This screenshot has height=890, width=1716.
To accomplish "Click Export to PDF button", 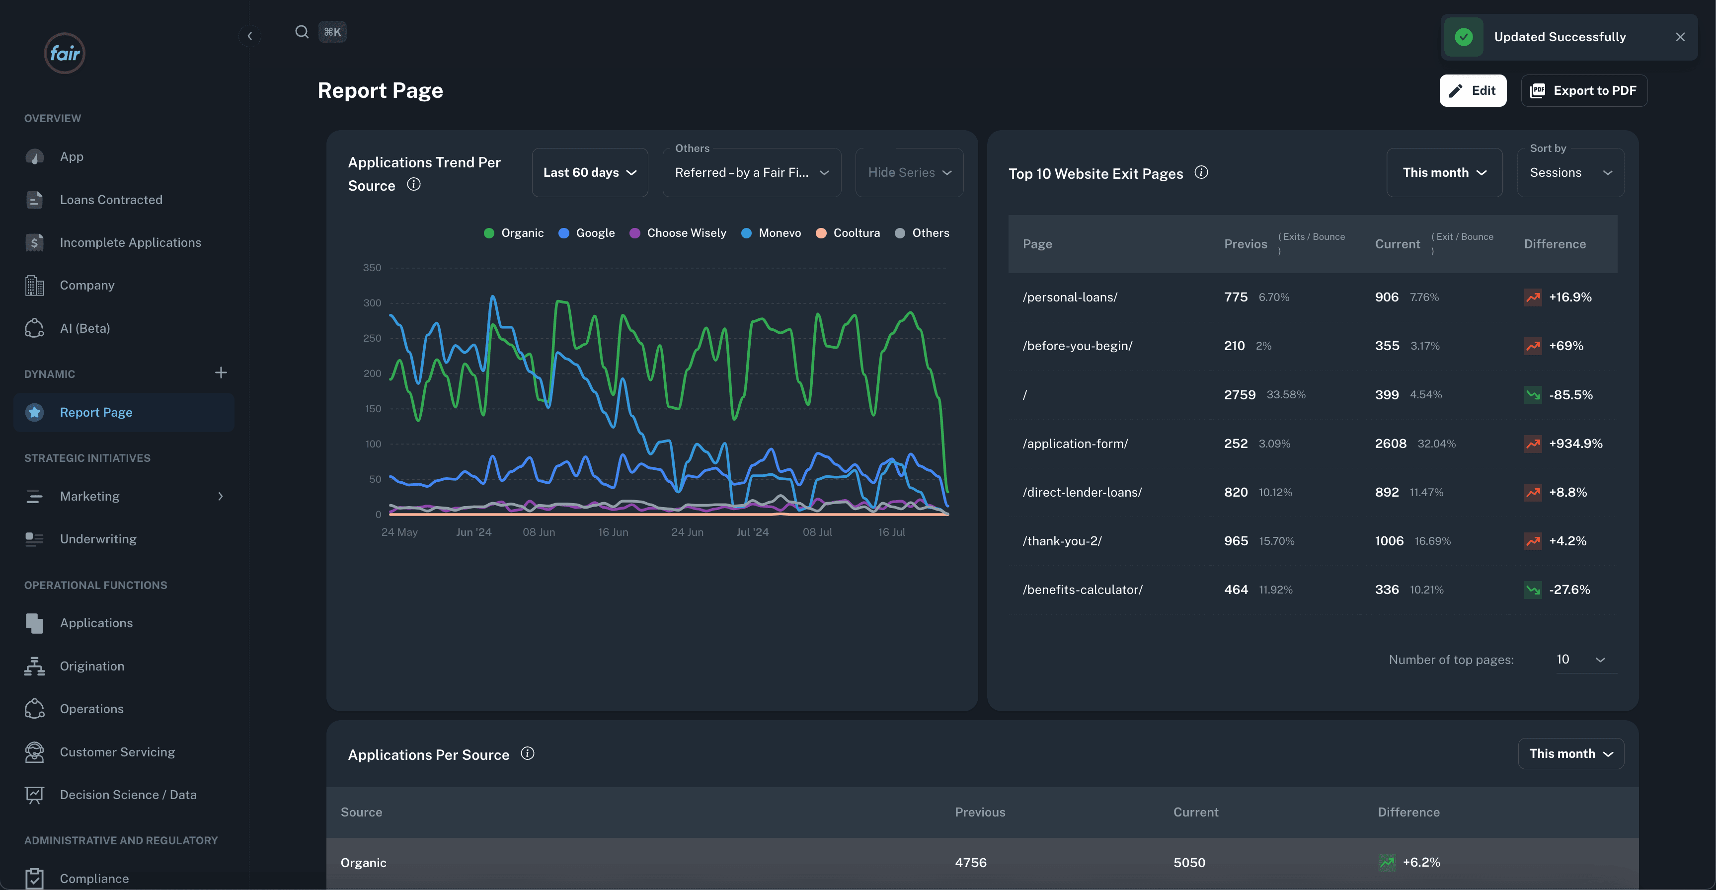I will point(1583,90).
